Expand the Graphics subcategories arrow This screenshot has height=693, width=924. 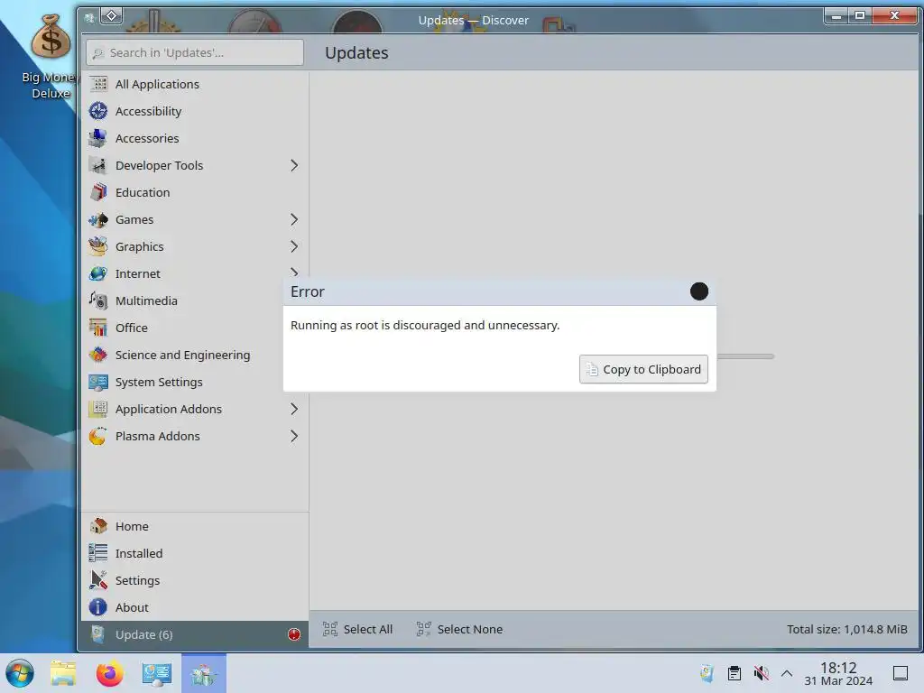click(294, 247)
